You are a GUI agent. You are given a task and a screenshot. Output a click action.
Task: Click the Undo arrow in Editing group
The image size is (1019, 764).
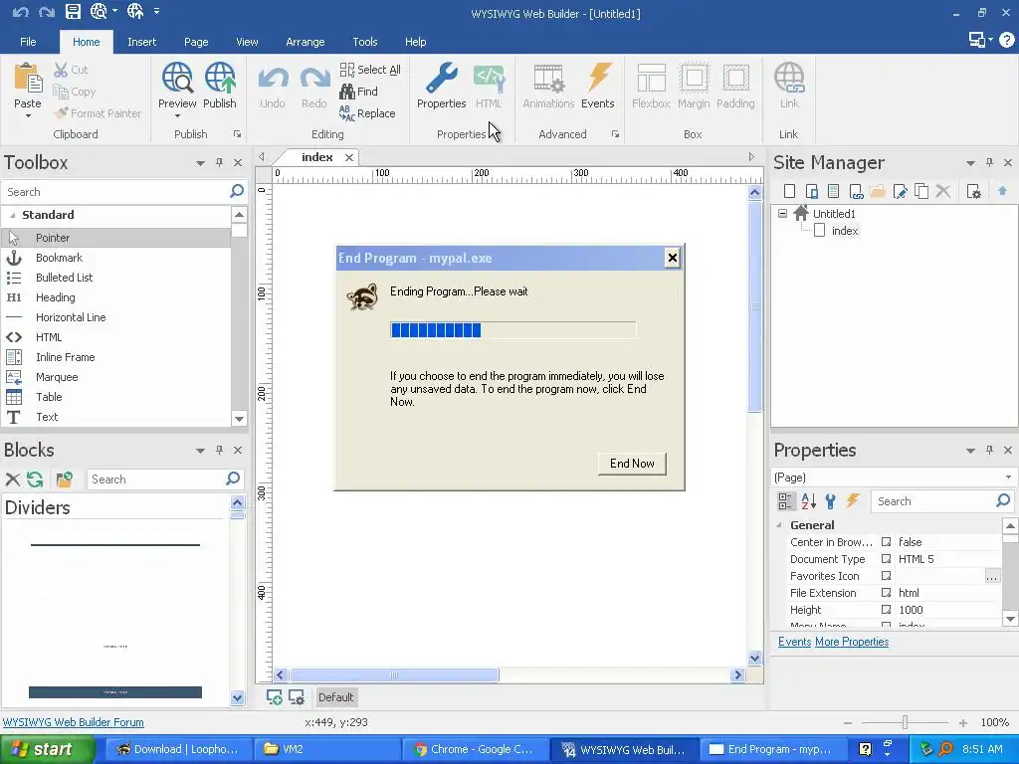[273, 78]
